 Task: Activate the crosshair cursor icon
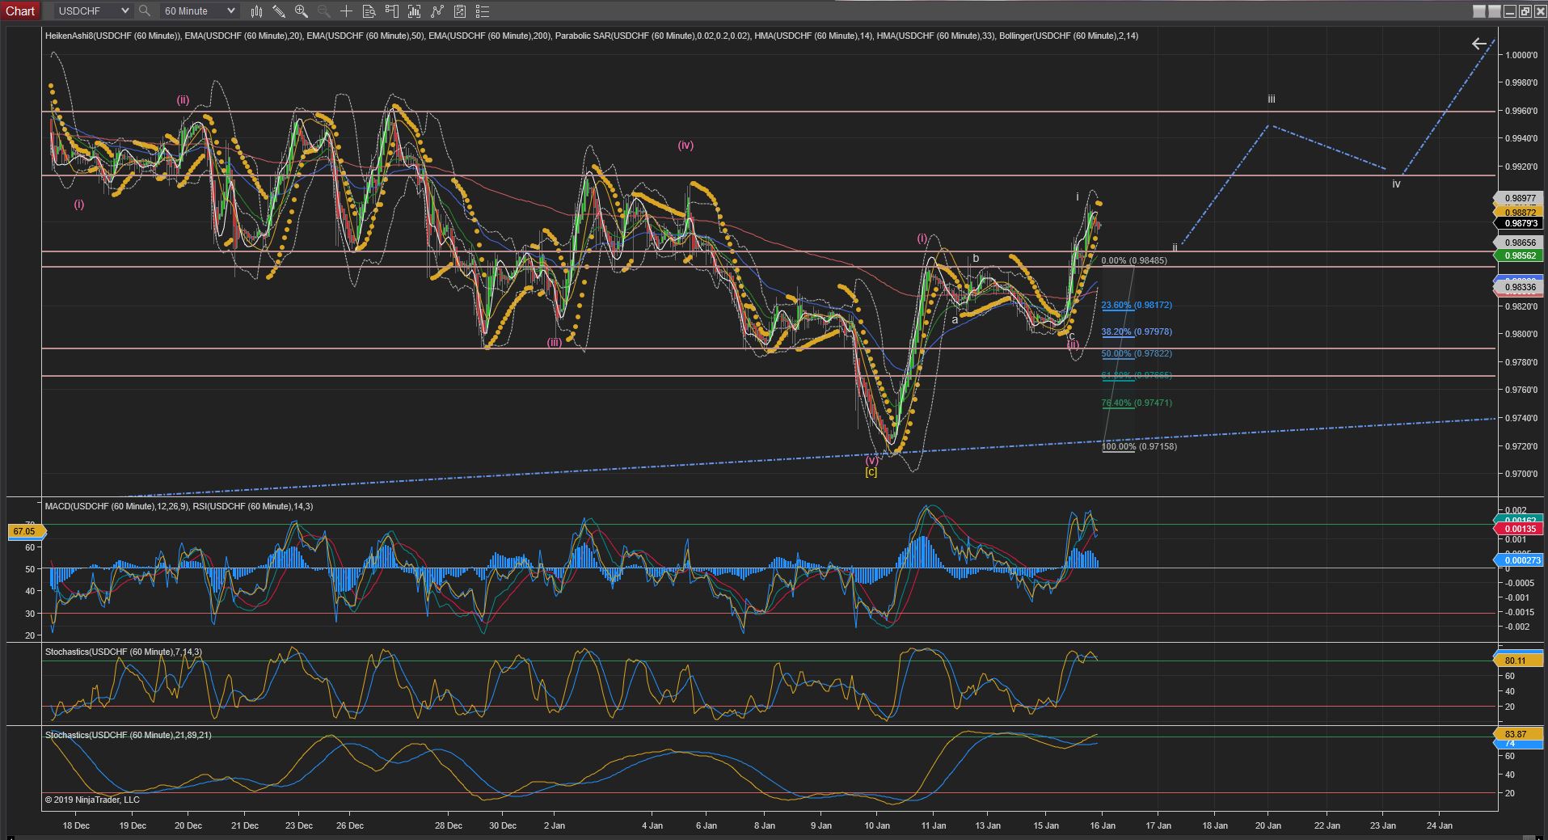pos(346,11)
